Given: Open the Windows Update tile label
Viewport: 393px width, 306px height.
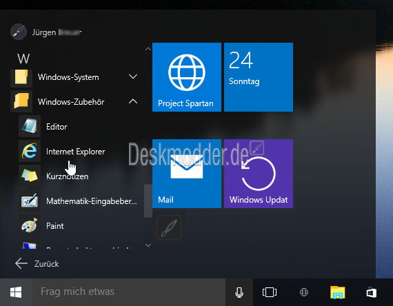Looking at the screenshot, I should click(259, 200).
